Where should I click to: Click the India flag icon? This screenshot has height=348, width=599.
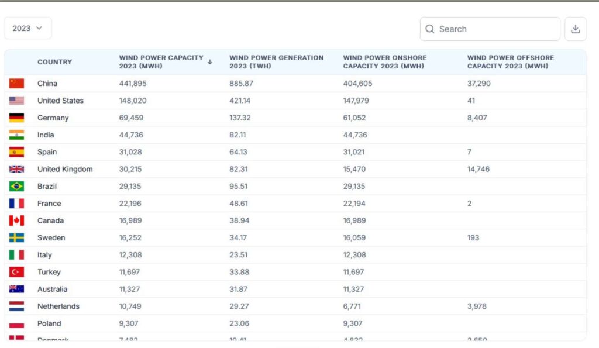click(x=16, y=135)
